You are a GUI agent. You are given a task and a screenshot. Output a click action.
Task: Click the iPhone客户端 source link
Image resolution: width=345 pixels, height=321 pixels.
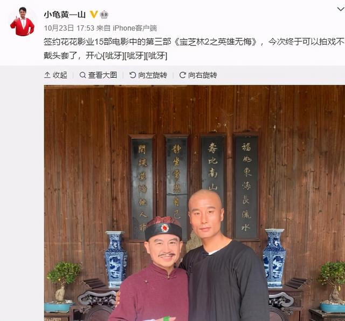pos(135,28)
